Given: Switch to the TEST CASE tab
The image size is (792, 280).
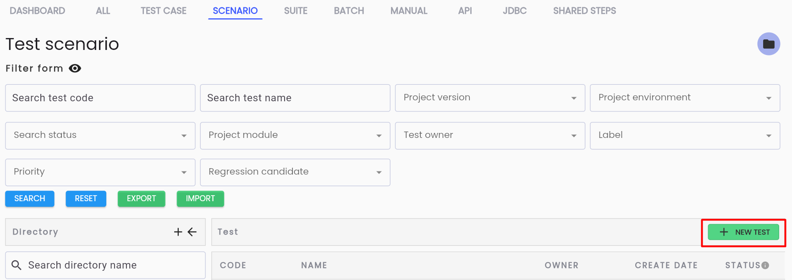Looking at the screenshot, I should click(164, 11).
